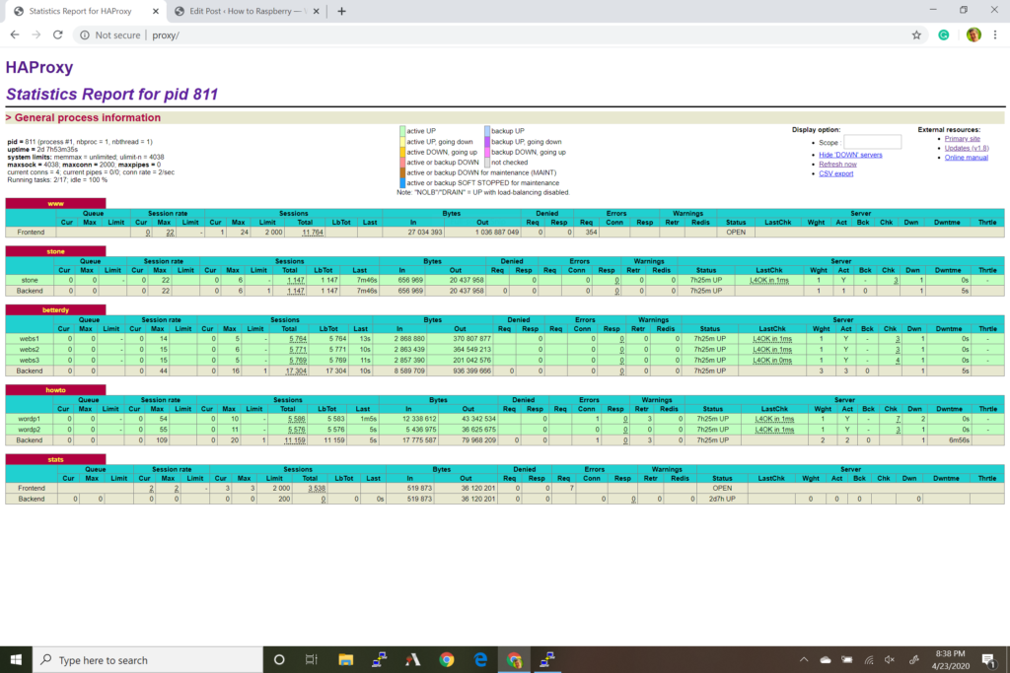Click inside the Scope input field
The height and width of the screenshot is (673, 1010).
pyautogui.click(x=872, y=142)
